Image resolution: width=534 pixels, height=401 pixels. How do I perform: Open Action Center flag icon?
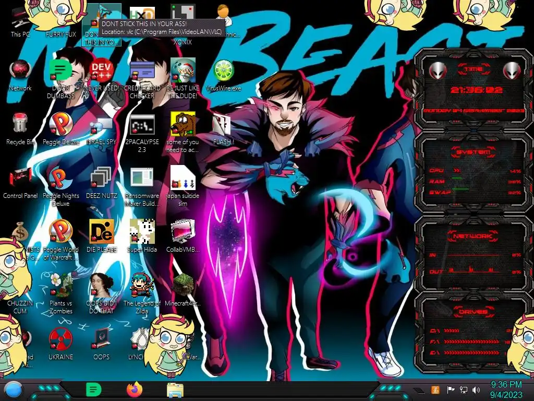click(x=450, y=390)
